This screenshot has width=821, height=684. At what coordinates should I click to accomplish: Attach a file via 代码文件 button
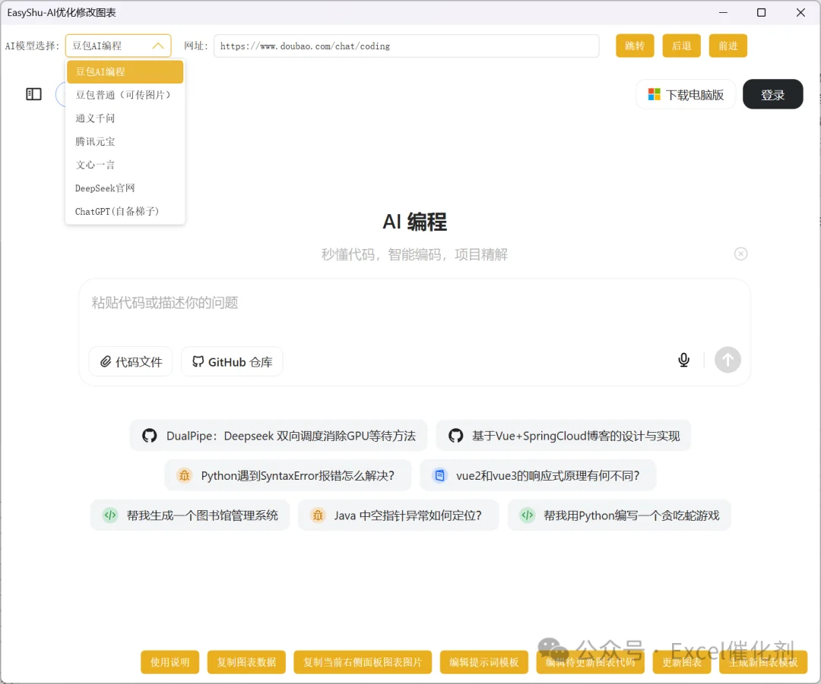(131, 361)
